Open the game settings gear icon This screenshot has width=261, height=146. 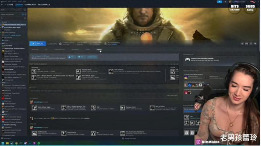click(x=242, y=44)
